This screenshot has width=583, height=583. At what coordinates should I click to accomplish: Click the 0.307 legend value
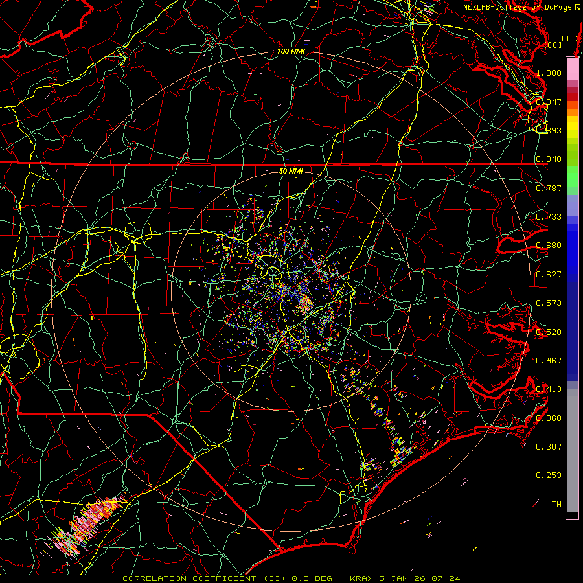(x=549, y=447)
